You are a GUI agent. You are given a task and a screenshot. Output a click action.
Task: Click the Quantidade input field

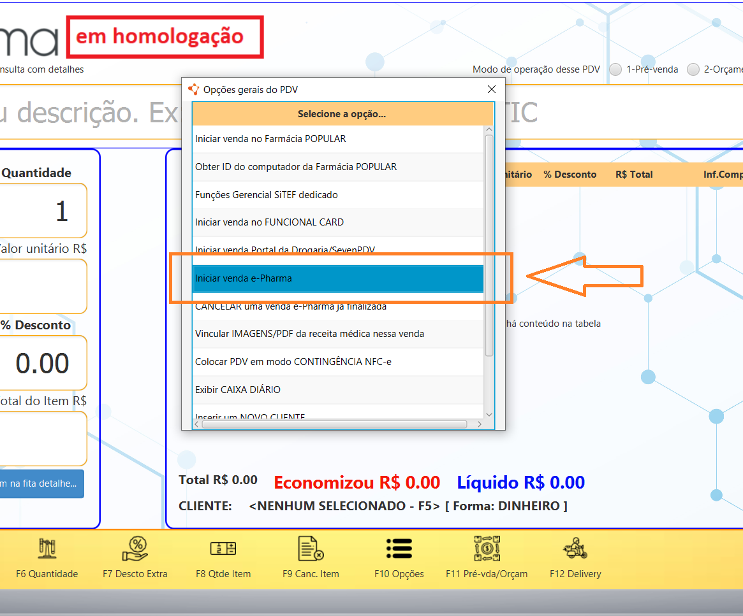pyautogui.click(x=43, y=211)
